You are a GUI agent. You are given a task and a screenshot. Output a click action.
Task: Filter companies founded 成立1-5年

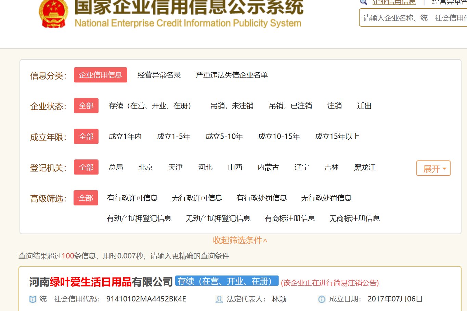(173, 136)
